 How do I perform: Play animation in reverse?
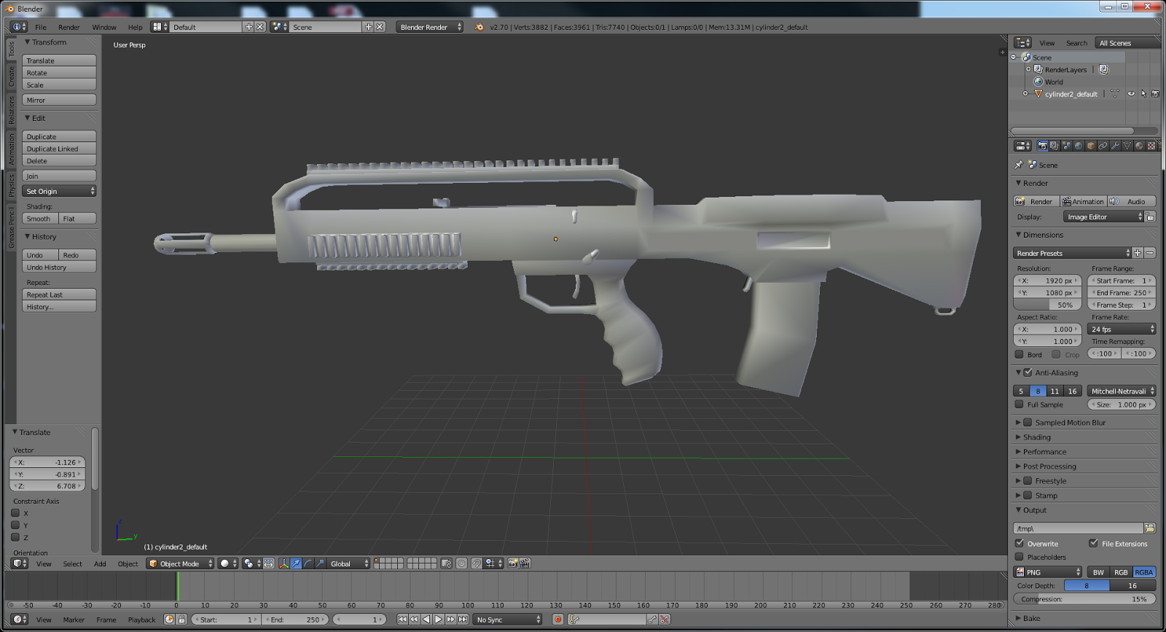tap(426, 620)
